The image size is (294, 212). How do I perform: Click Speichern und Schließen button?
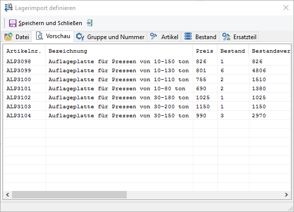point(46,23)
